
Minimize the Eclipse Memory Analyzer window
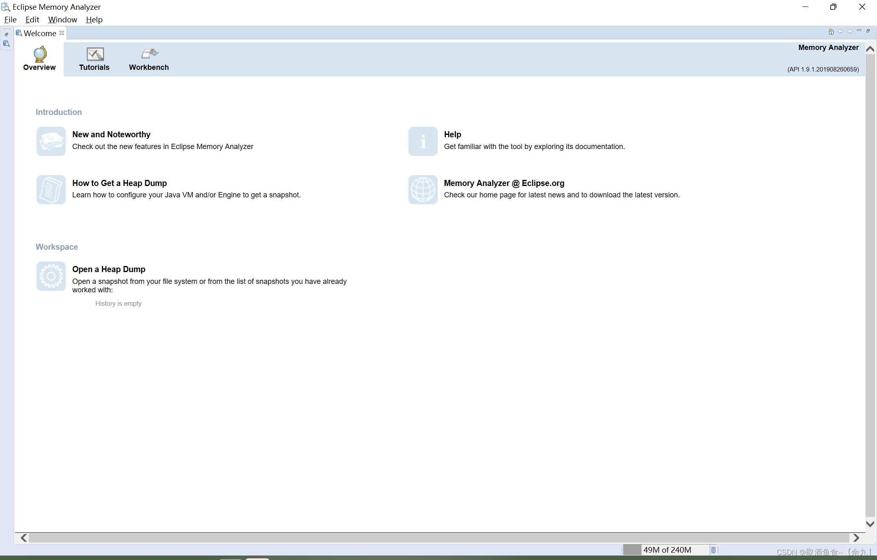pos(805,7)
